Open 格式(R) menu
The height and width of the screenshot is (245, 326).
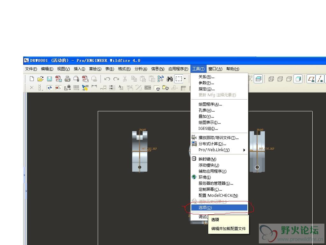coord(124,69)
